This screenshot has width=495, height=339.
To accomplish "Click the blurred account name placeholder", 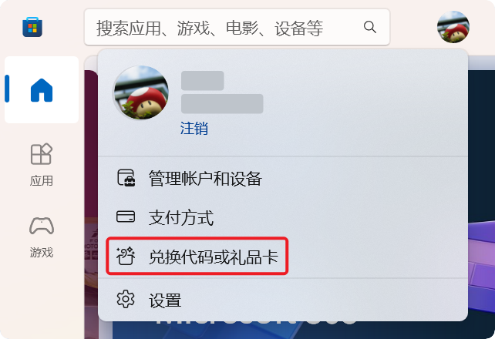I will click(203, 80).
